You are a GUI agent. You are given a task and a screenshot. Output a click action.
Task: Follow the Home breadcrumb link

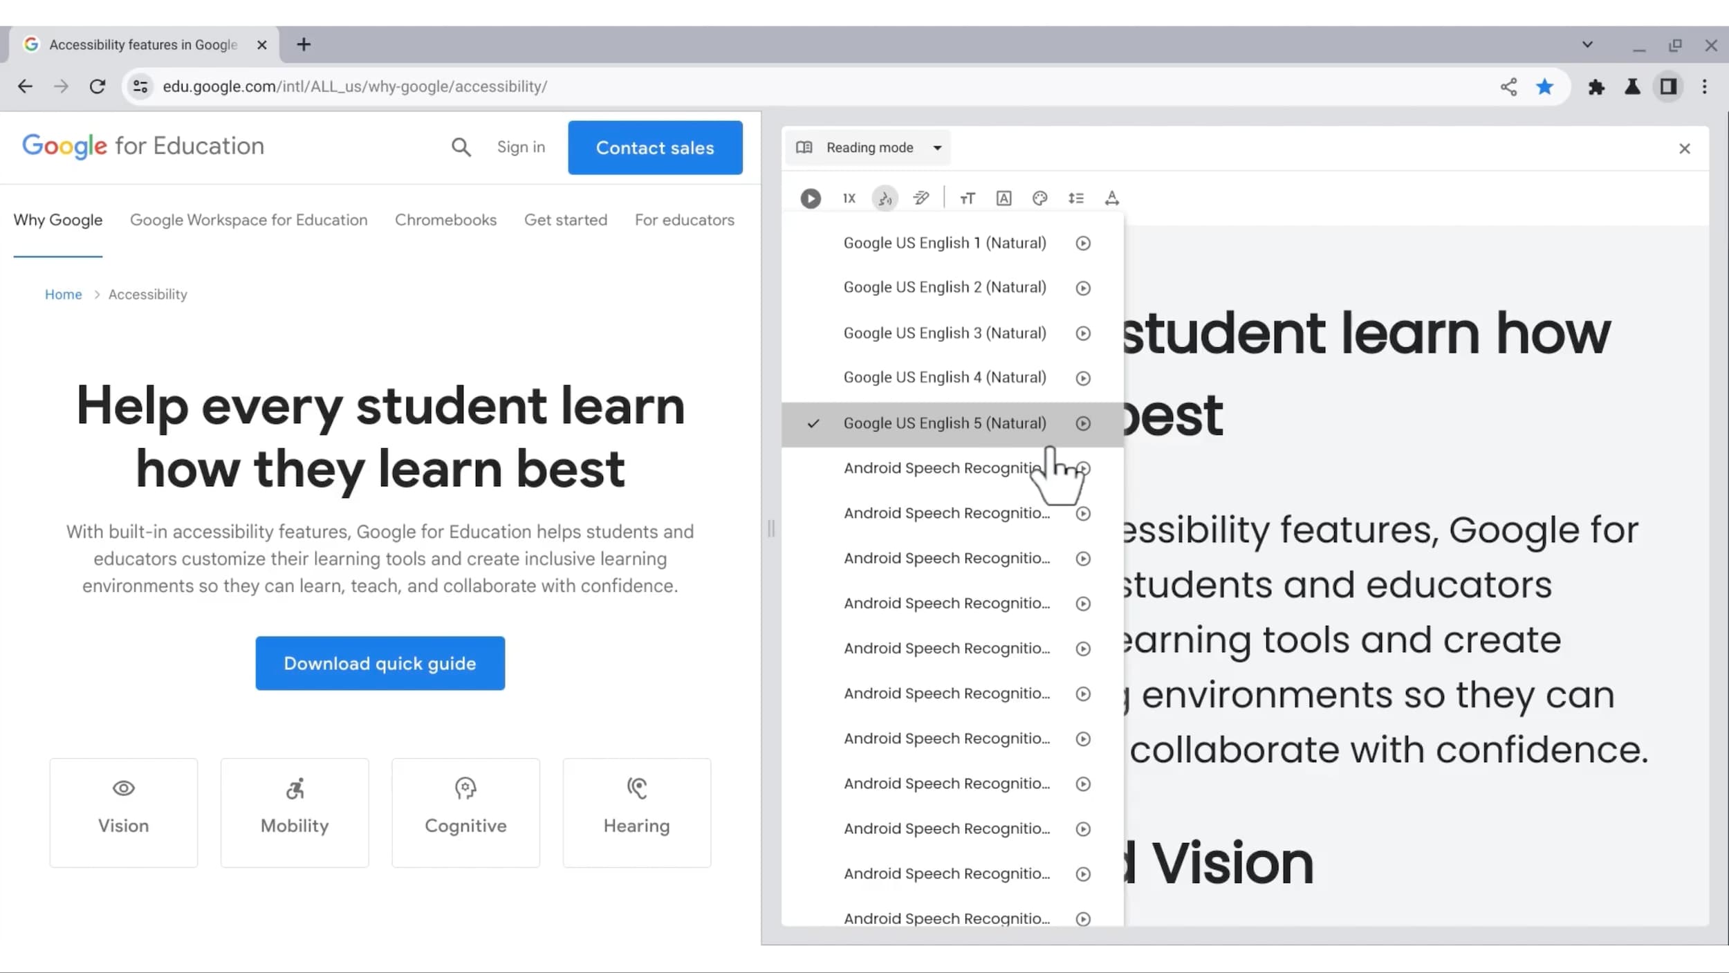click(x=63, y=294)
